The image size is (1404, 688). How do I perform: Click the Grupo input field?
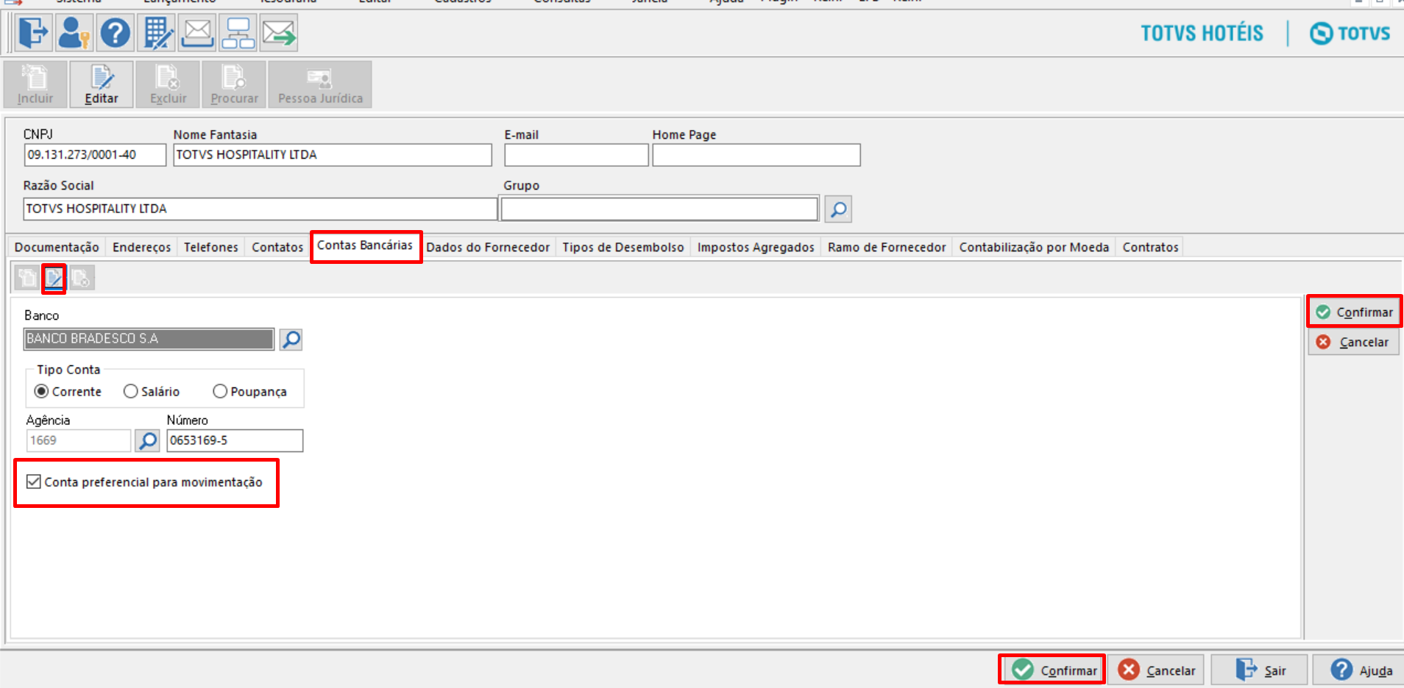(659, 209)
